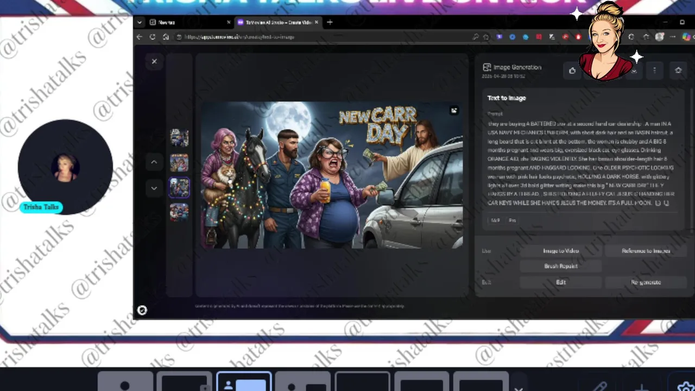Go to previous image with up chevron

click(x=154, y=162)
